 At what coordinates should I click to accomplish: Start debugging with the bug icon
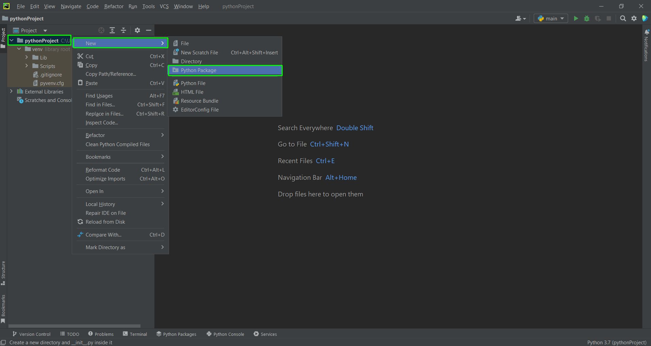pyautogui.click(x=587, y=19)
